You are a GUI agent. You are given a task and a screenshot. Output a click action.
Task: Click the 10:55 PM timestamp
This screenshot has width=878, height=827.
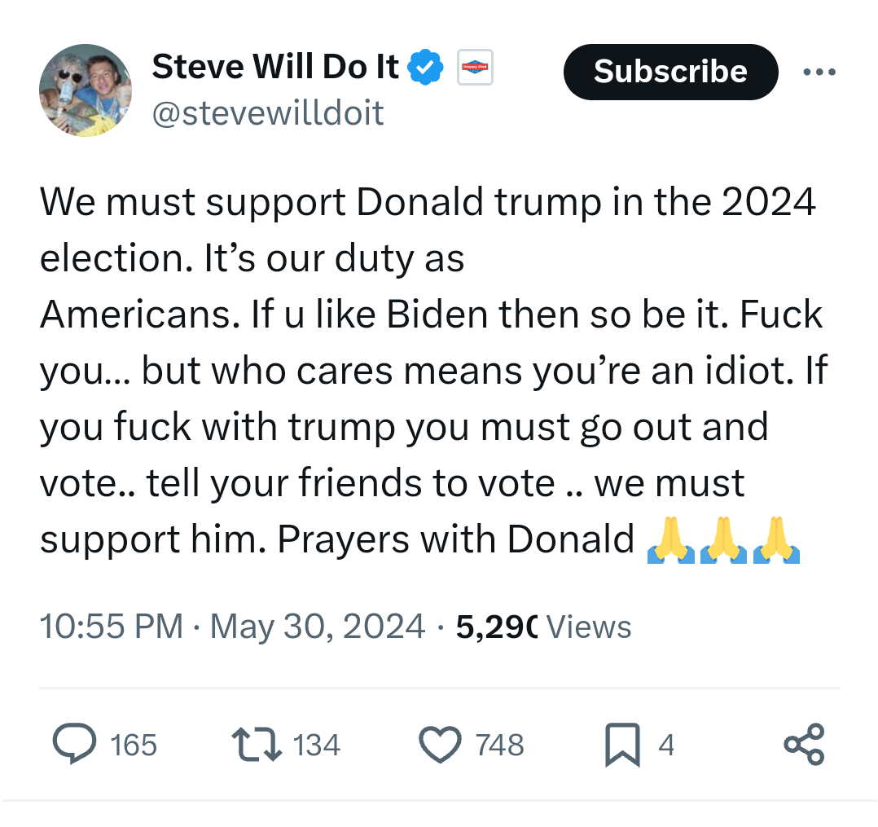[x=112, y=627]
